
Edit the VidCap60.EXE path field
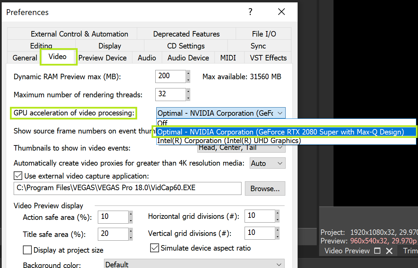pos(128,188)
